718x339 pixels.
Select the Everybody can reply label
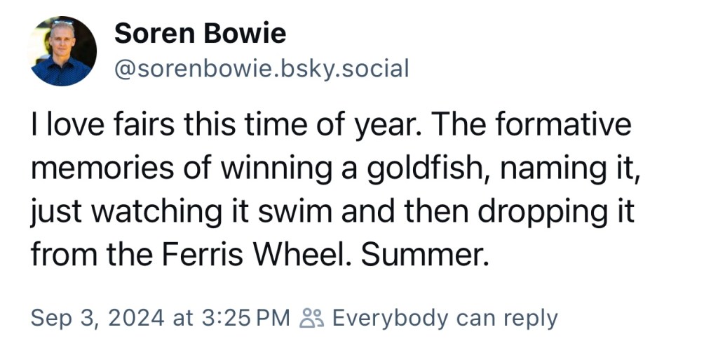point(445,318)
